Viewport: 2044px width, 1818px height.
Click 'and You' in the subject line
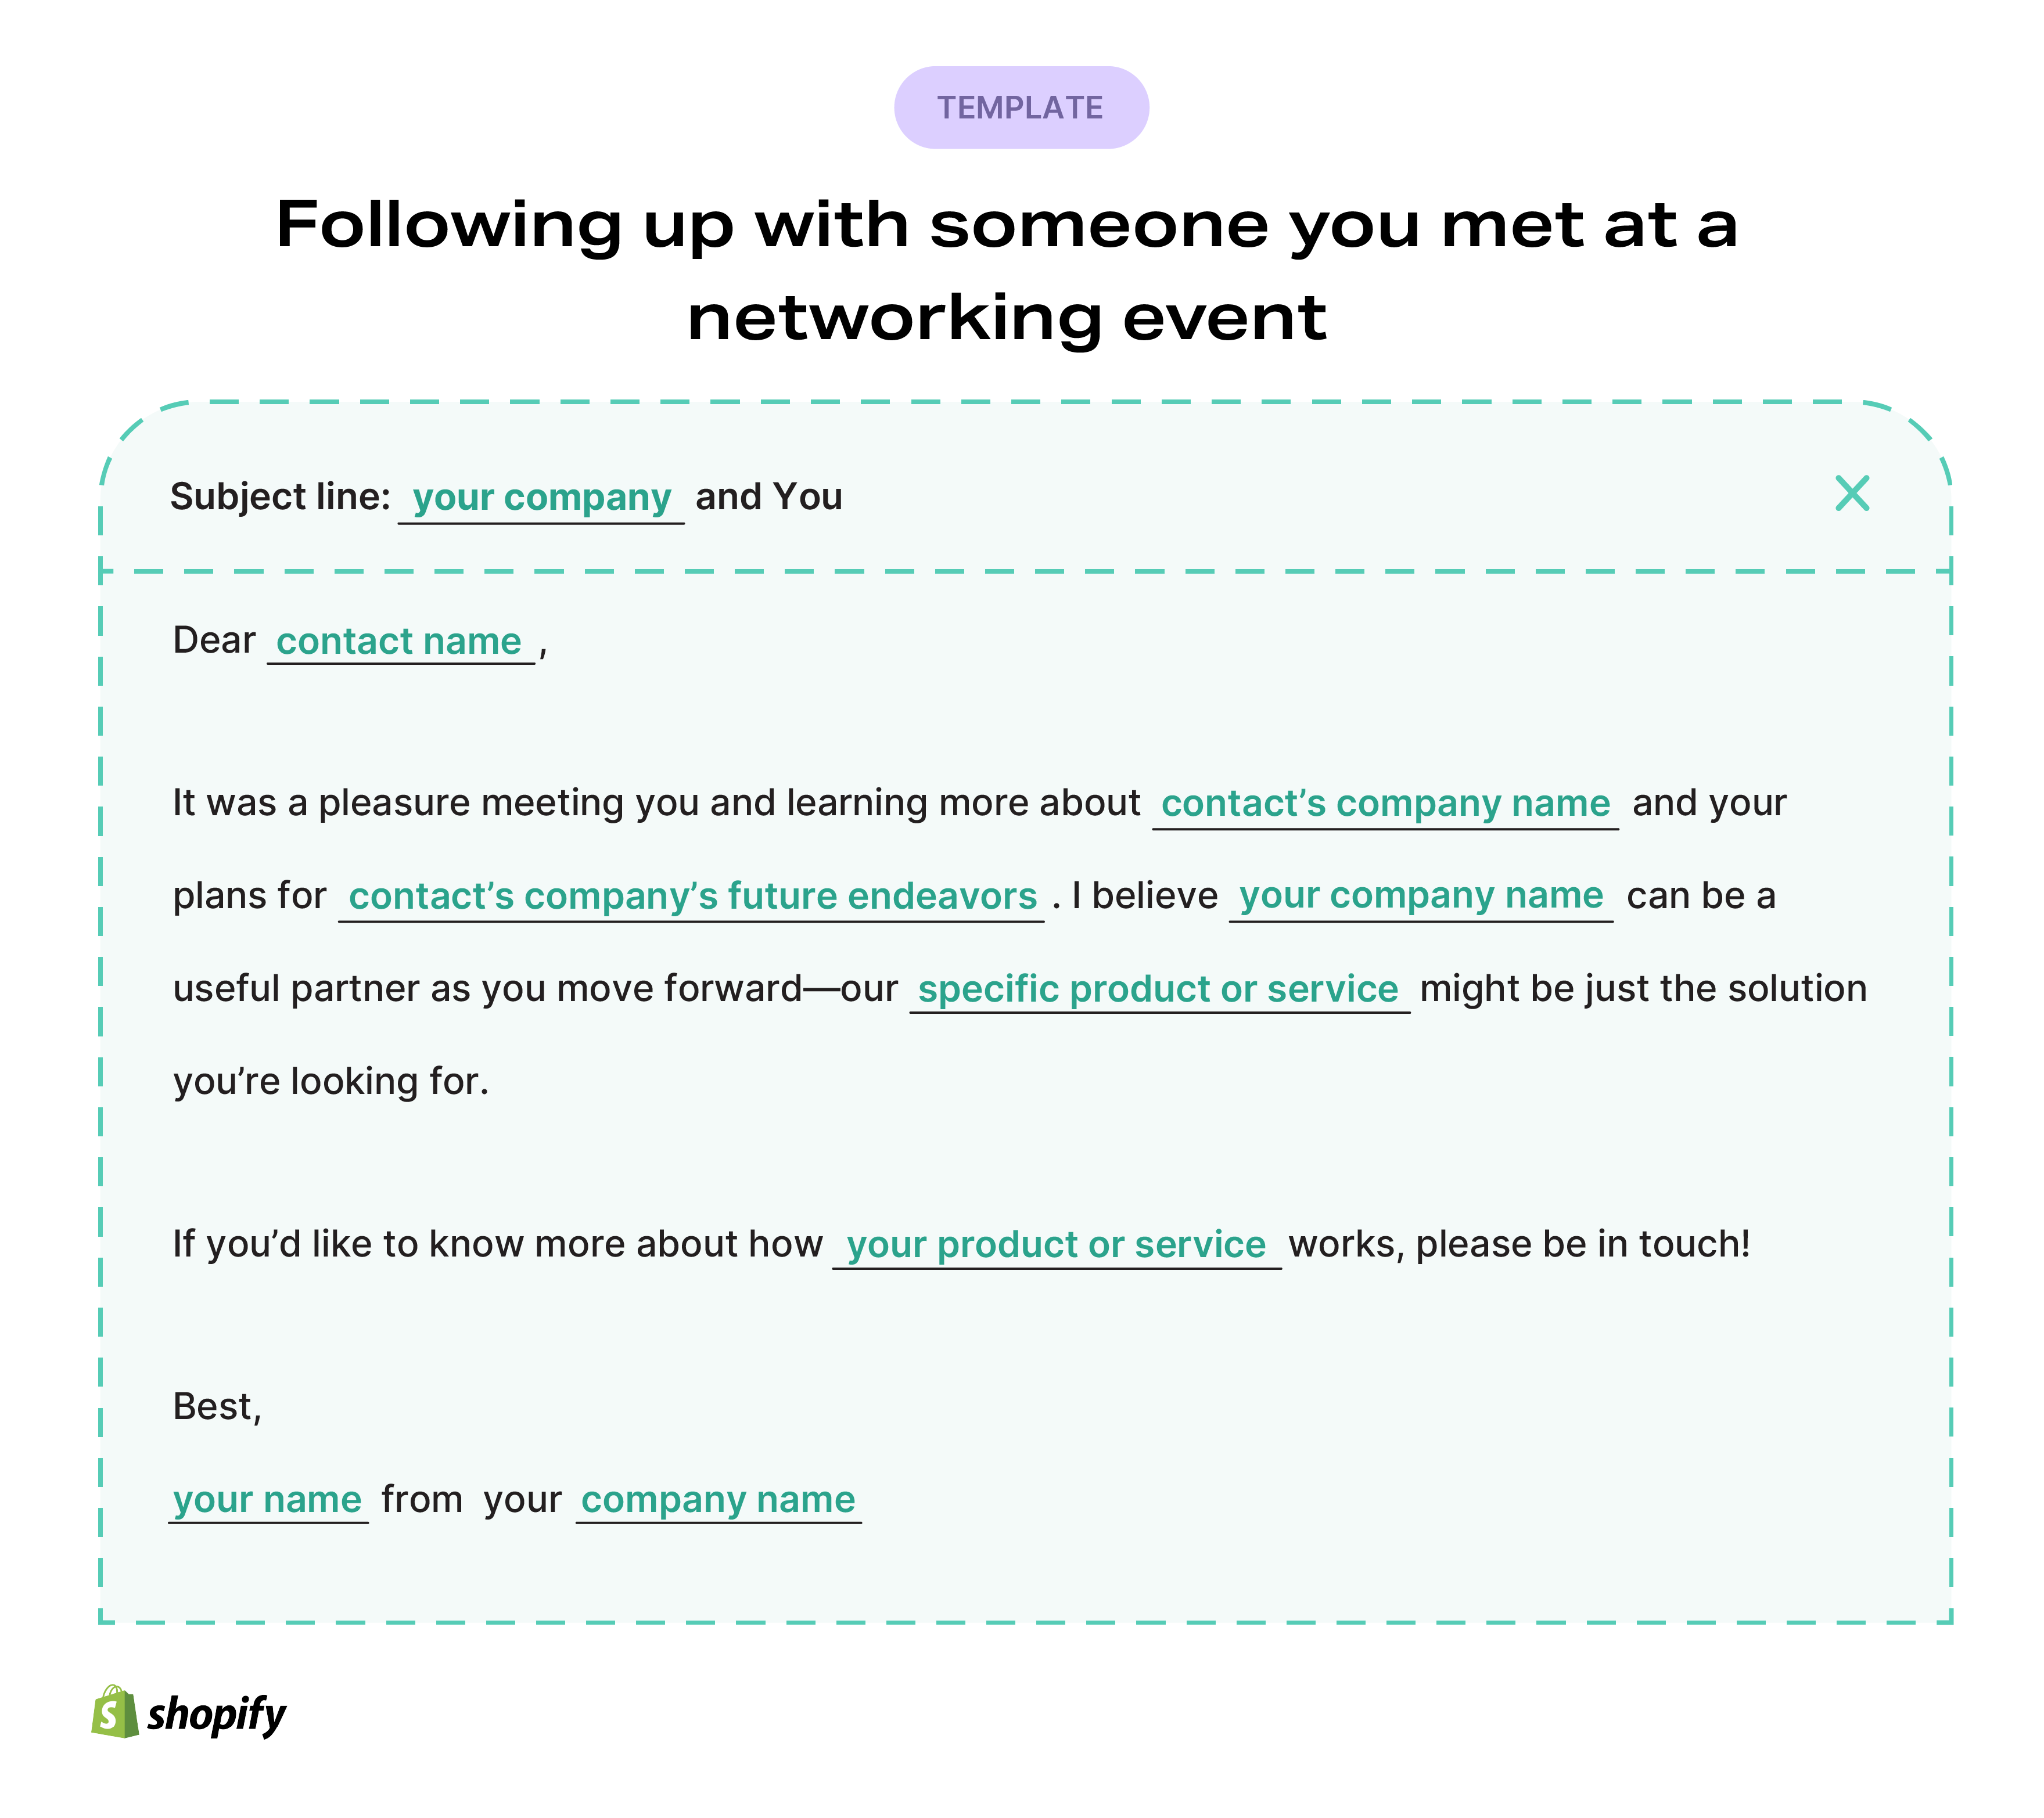[x=769, y=496]
